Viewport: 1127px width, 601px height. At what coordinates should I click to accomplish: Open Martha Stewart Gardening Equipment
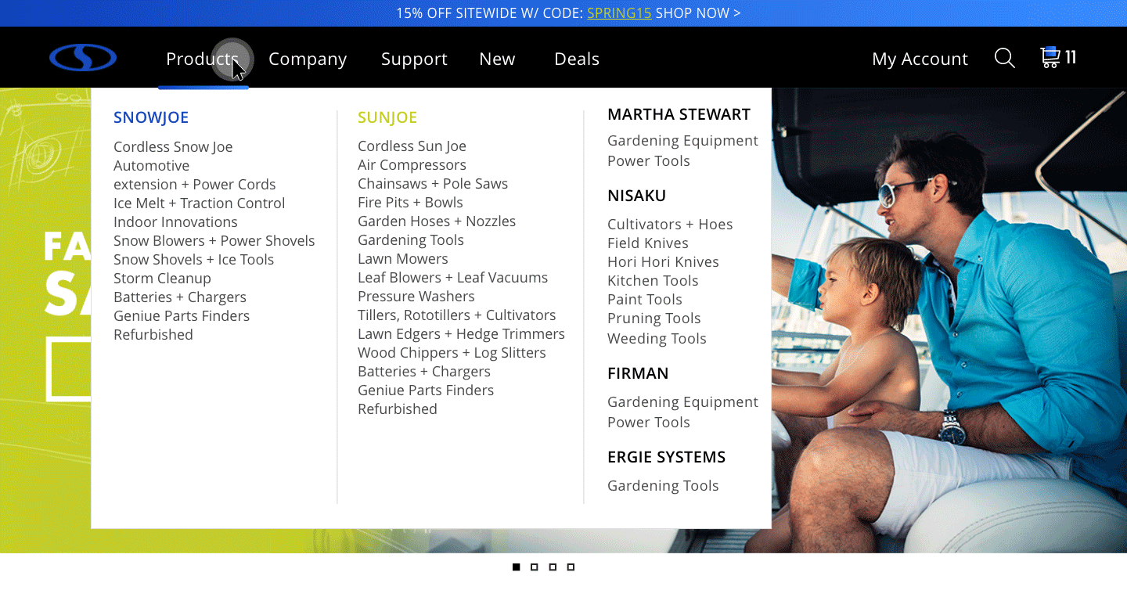[682, 141]
